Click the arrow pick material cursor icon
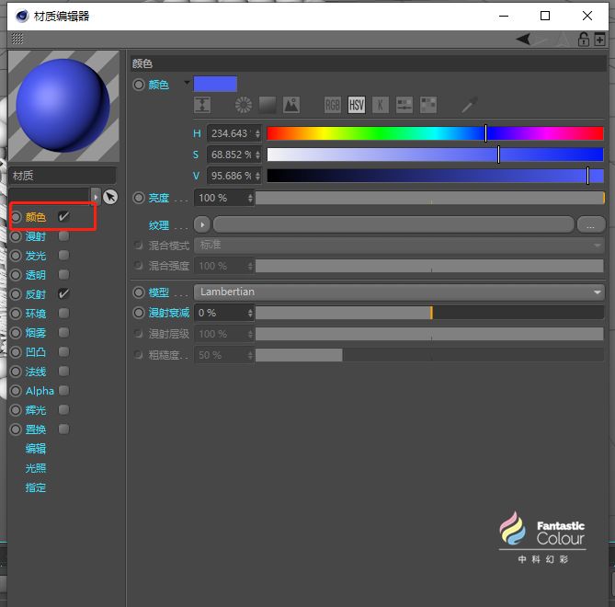Image resolution: width=615 pixels, height=607 pixels. pos(110,197)
